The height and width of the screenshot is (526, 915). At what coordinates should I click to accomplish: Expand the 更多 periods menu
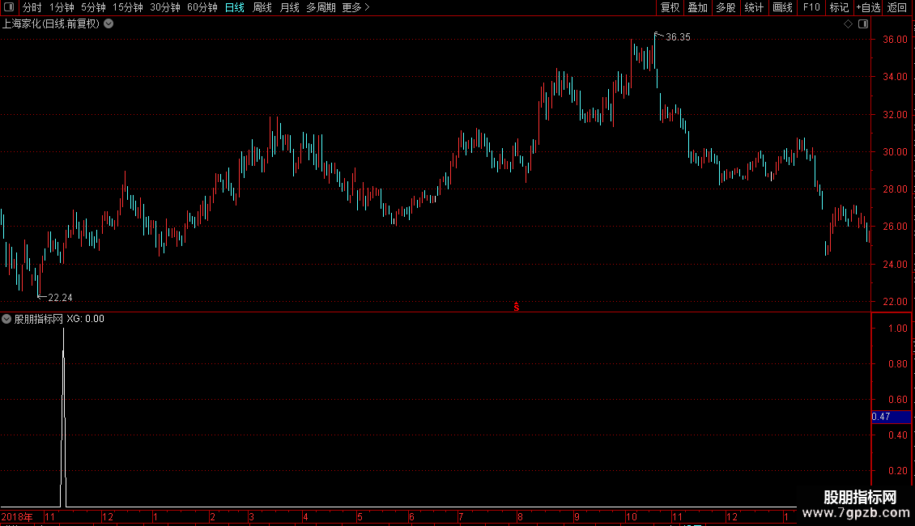tap(356, 7)
